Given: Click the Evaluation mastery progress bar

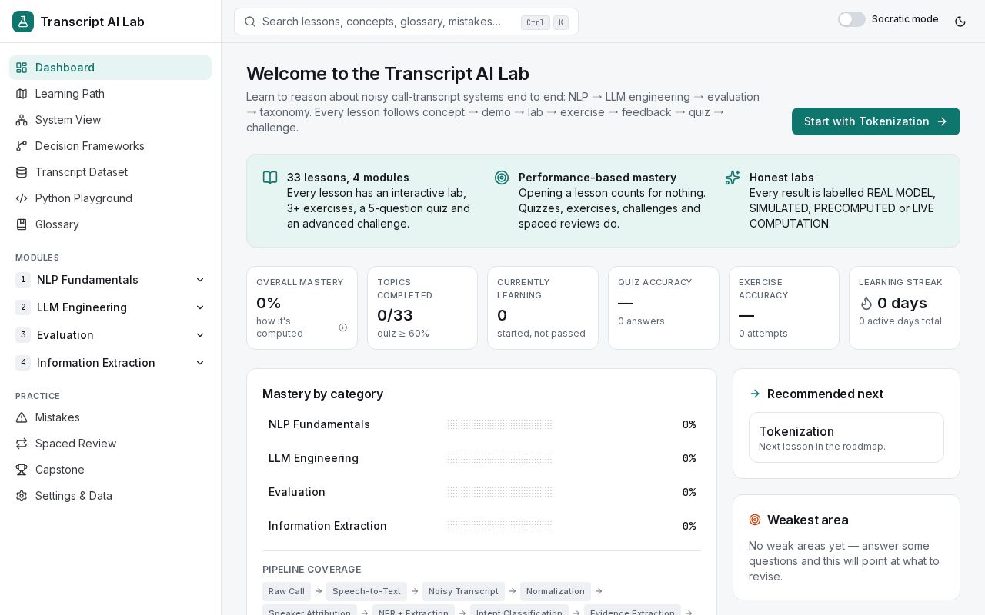Looking at the screenshot, I should (500, 492).
